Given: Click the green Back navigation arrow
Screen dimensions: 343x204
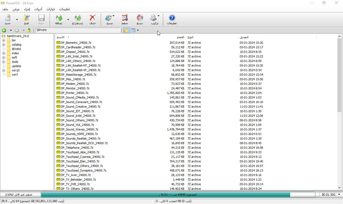Looking at the screenshot, I should tap(4, 30).
